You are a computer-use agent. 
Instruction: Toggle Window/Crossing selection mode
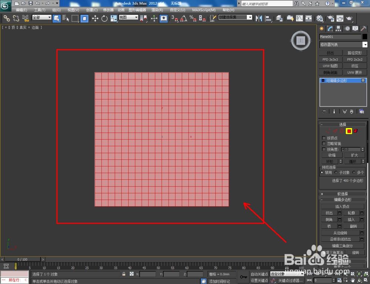(x=84, y=18)
